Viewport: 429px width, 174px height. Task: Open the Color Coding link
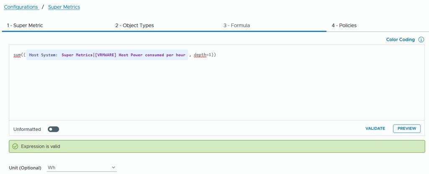tap(400, 40)
